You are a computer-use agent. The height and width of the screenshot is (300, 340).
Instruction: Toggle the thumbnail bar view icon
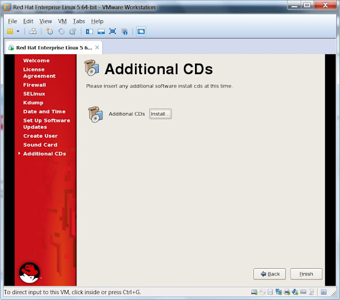(101, 32)
